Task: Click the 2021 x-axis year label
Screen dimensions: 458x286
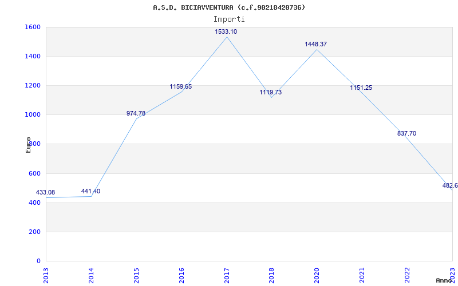Action: coord(362,276)
